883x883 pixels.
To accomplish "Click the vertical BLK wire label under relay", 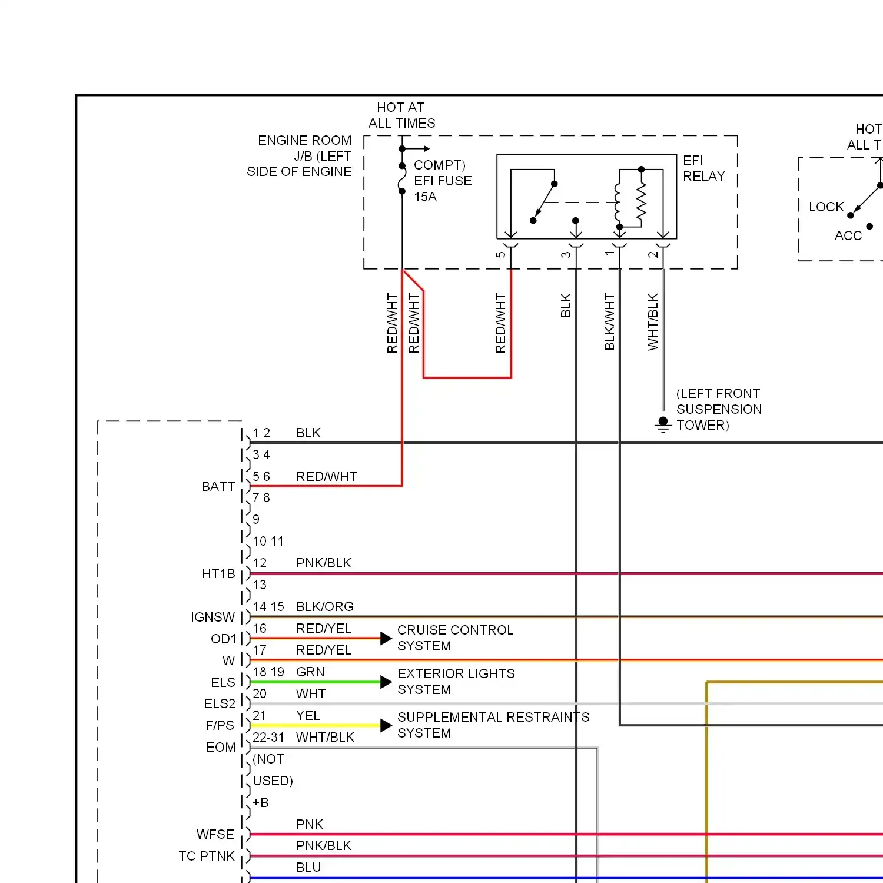I will pos(566,305).
